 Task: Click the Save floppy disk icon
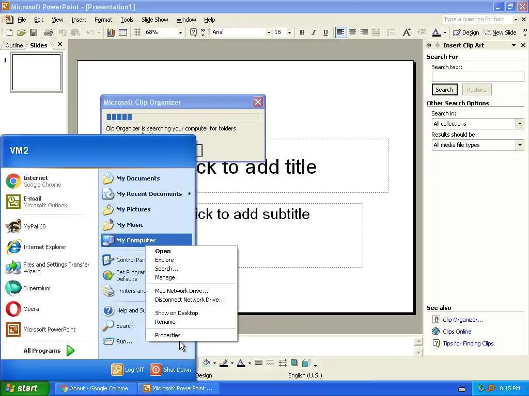[34, 32]
